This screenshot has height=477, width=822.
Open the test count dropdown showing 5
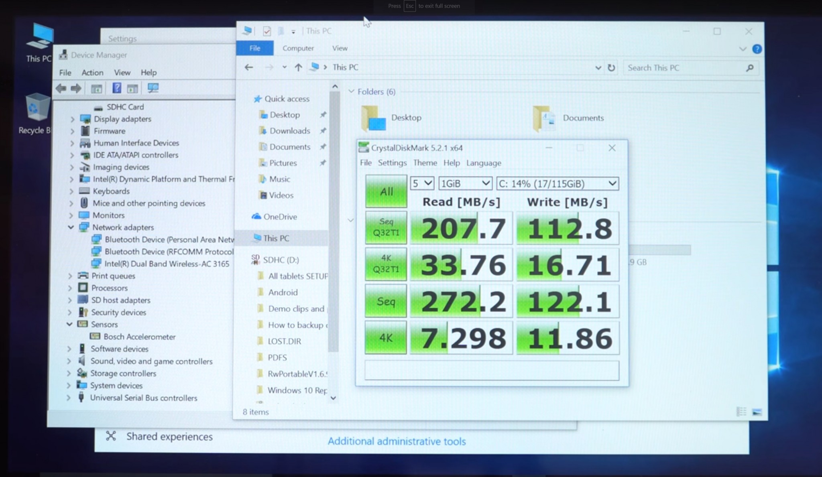pos(422,183)
